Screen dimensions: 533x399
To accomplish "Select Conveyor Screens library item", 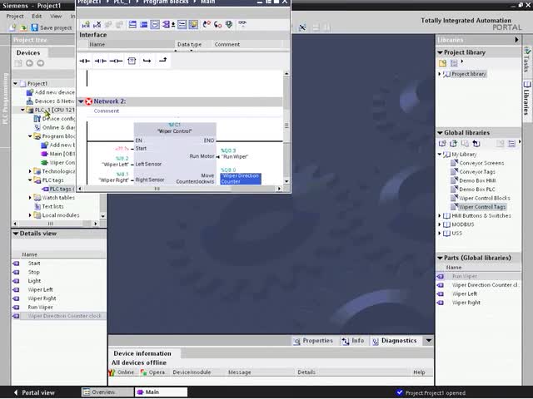I will [x=481, y=163].
